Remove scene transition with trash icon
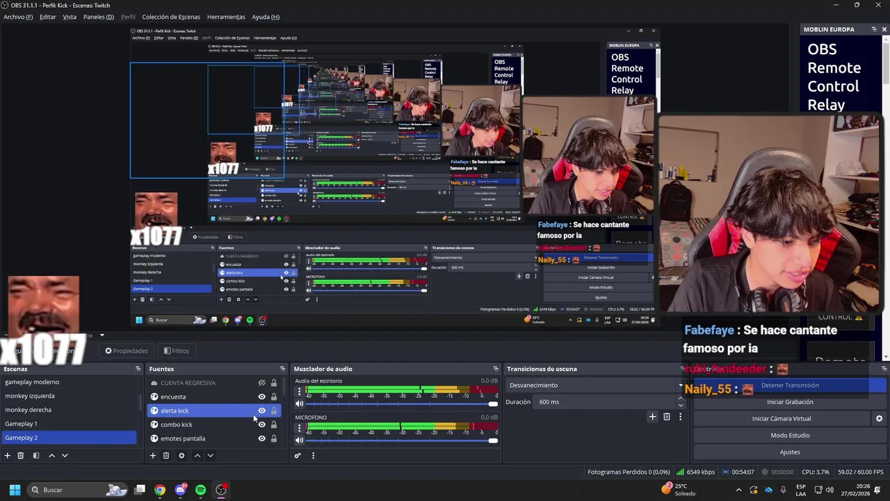The image size is (890, 501). pos(666,417)
